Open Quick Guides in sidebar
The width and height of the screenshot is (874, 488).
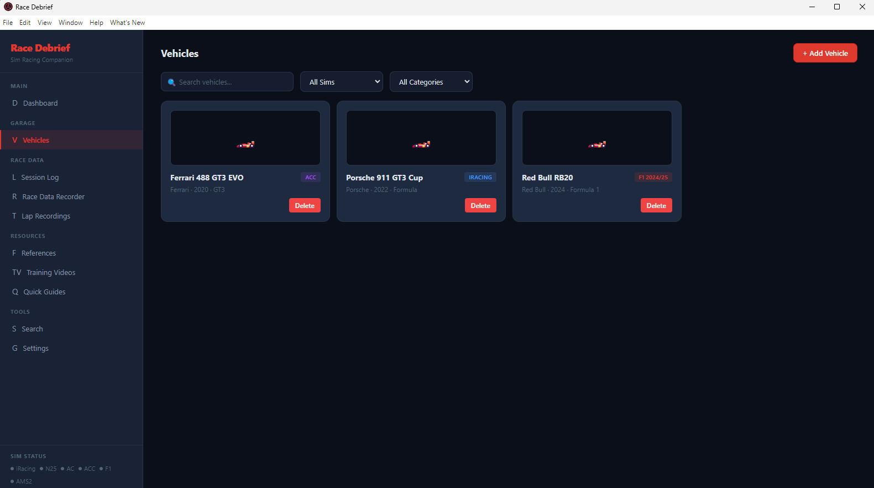click(x=71, y=292)
